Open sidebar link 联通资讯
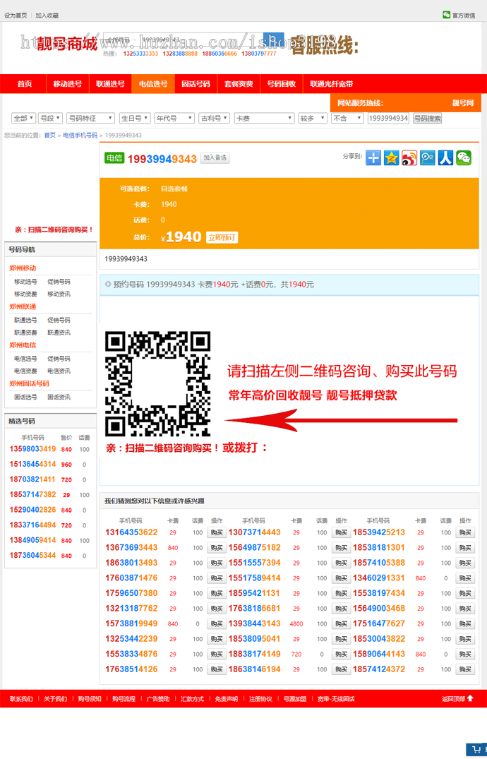 pyautogui.click(x=59, y=333)
